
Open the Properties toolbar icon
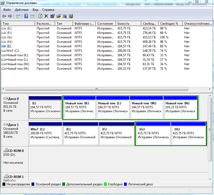coord(52,16)
